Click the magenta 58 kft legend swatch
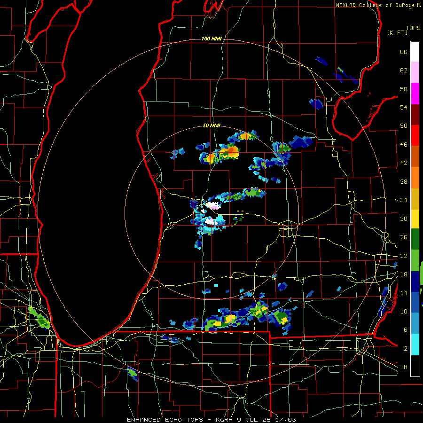Image resolution: width=423 pixels, height=423 pixels. (415, 94)
